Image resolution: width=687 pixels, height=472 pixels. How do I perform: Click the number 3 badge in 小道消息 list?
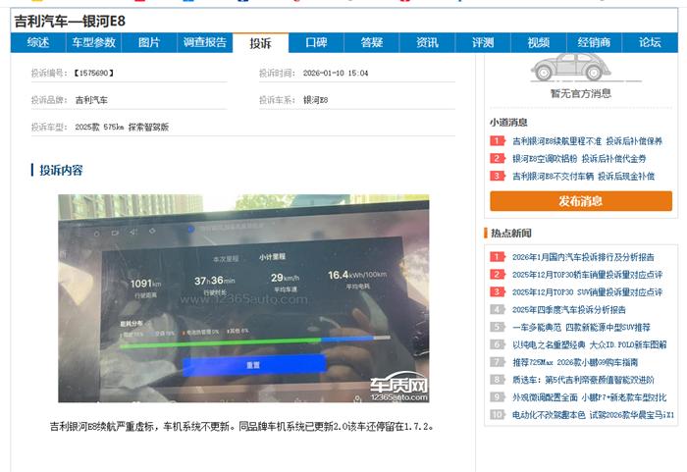point(498,176)
